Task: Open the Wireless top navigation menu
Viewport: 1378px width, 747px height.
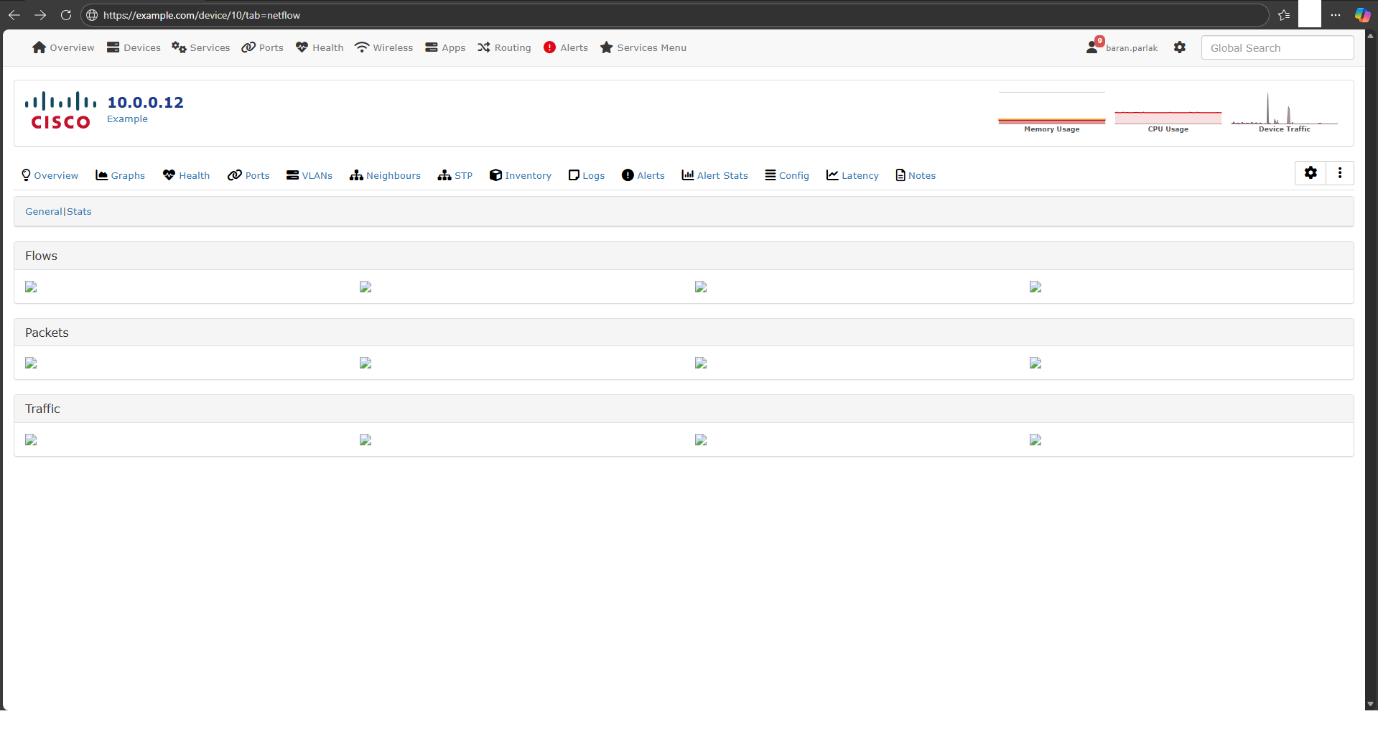Action: [x=383, y=47]
